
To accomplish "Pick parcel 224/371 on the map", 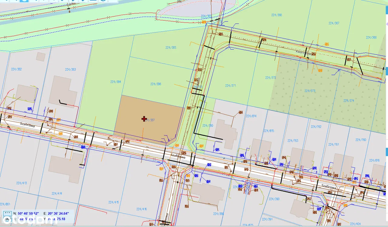I will click(x=230, y=86).
